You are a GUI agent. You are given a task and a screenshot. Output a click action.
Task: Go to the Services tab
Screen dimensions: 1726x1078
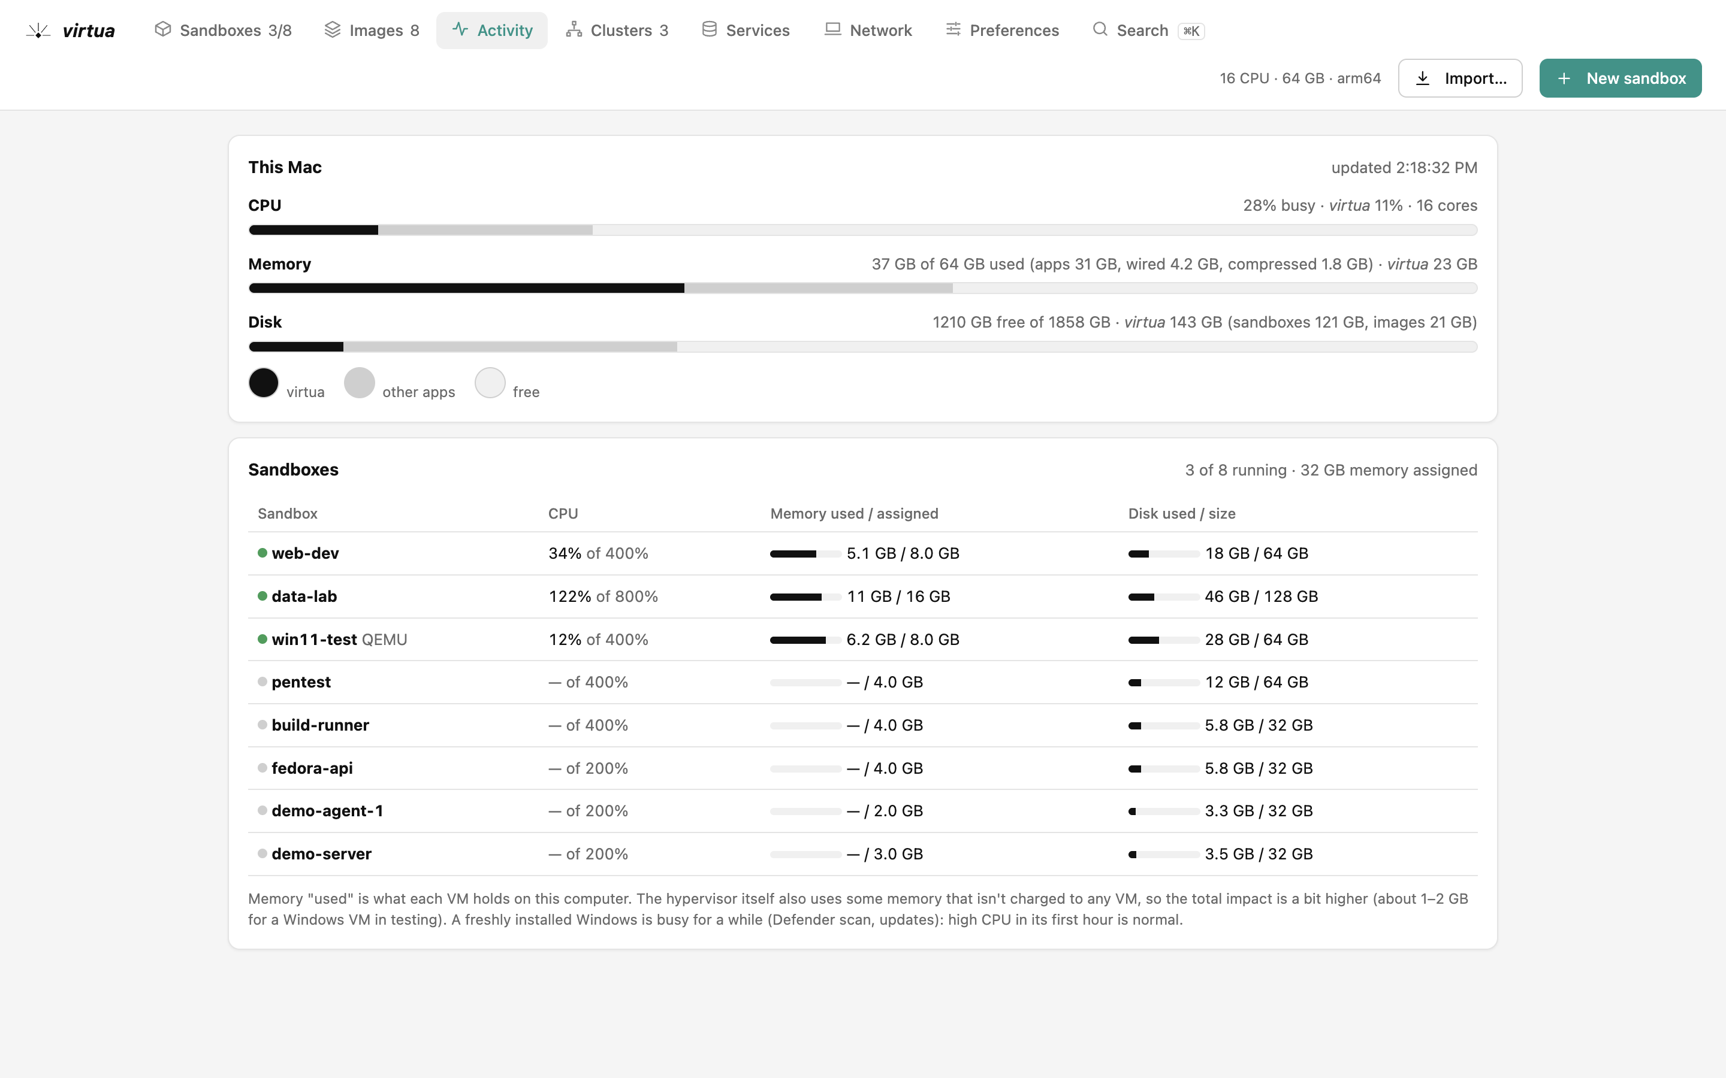[x=746, y=30]
